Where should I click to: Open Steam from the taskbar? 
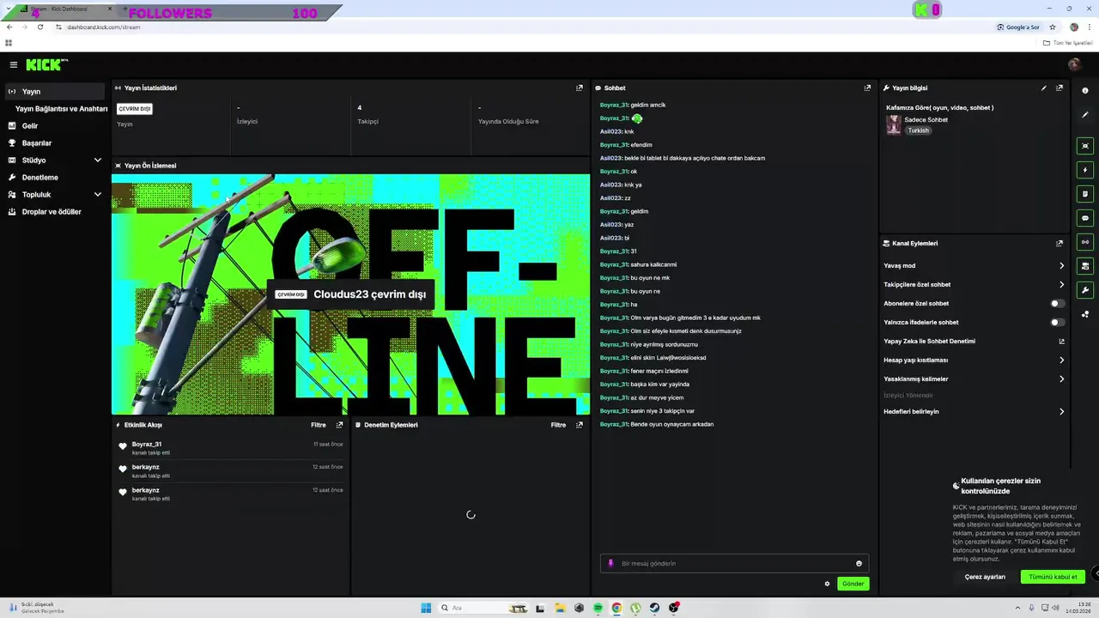pos(654,608)
